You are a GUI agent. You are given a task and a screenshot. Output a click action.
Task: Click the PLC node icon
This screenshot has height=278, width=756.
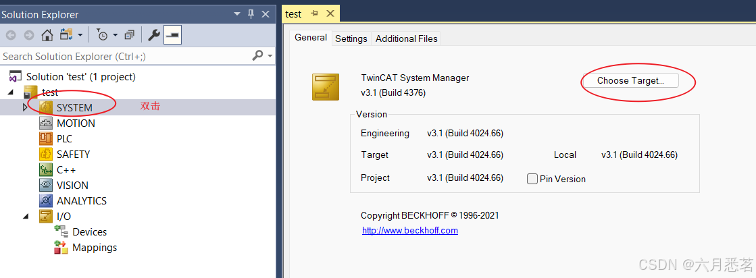click(x=45, y=139)
